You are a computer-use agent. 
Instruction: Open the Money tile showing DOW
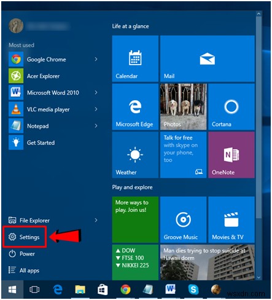[x=135, y=262]
